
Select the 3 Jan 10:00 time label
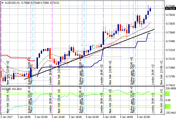[x=58, y=117]
